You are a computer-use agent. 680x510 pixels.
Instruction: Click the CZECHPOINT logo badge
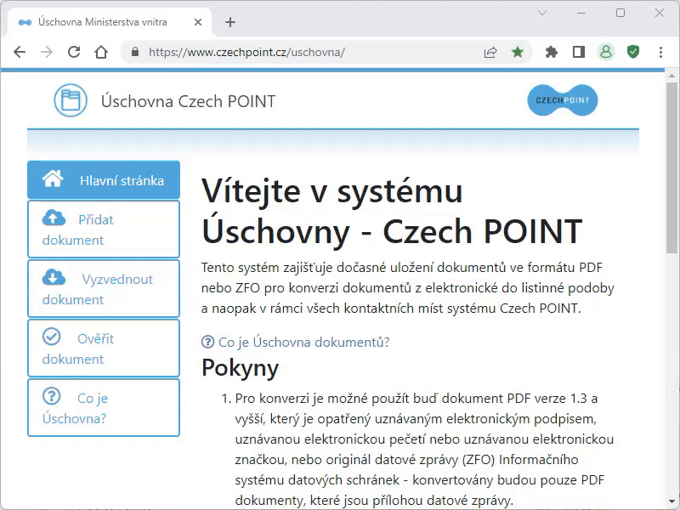click(x=563, y=100)
